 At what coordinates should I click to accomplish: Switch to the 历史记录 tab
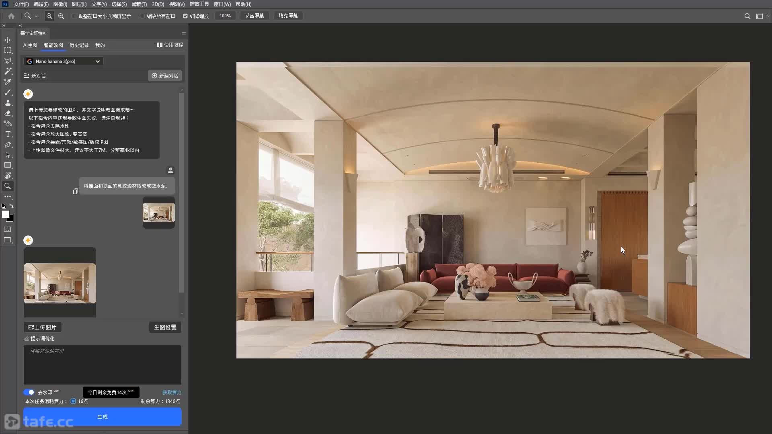[79, 45]
